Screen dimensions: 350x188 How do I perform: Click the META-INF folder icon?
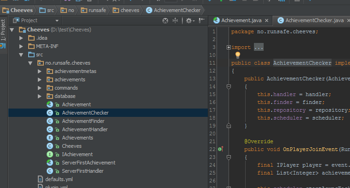tap(31, 46)
